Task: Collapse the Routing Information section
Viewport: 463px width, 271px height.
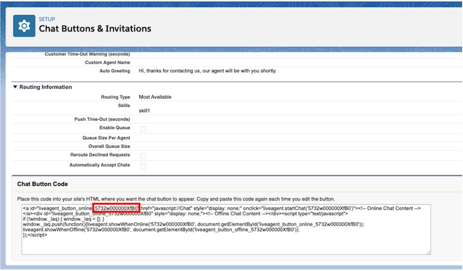Action: (15, 87)
